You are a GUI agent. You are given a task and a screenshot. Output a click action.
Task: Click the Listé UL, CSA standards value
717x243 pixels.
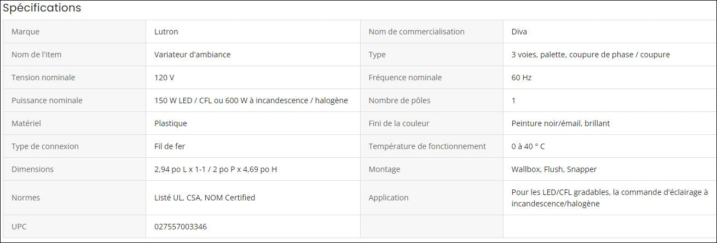tap(205, 198)
